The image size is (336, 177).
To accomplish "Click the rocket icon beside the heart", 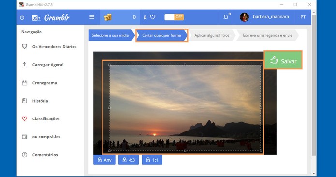I will [x=145, y=17].
